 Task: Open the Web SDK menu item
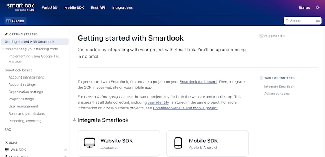pyautogui.click(x=50, y=8)
